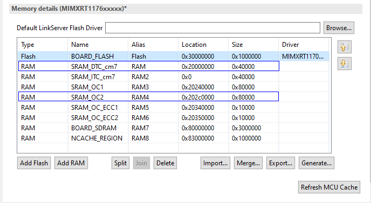This screenshot has height=203, width=371.
Task: Select the BOARD_FLASH row name
Action: click(x=93, y=57)
